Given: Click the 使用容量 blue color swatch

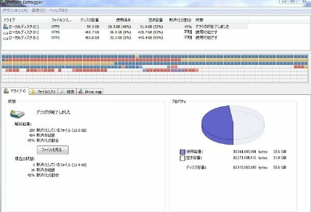Looking at the screenshot, I should [182, 152].
